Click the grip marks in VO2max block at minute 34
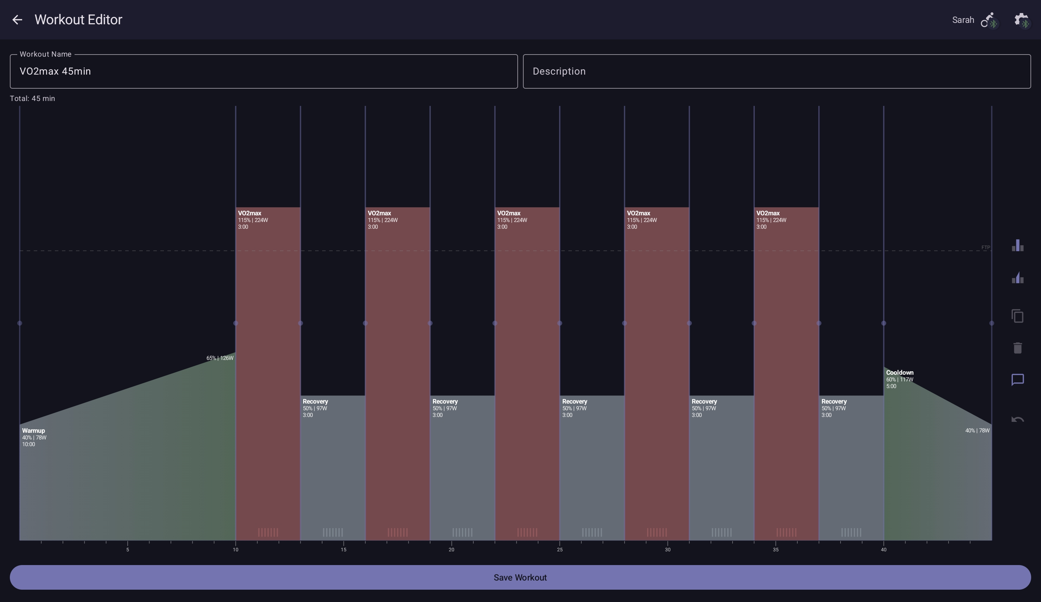 (x=786, y=532)
